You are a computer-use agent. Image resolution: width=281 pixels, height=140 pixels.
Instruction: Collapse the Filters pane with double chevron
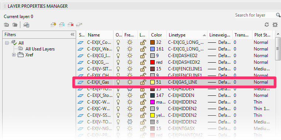(72, 35)
